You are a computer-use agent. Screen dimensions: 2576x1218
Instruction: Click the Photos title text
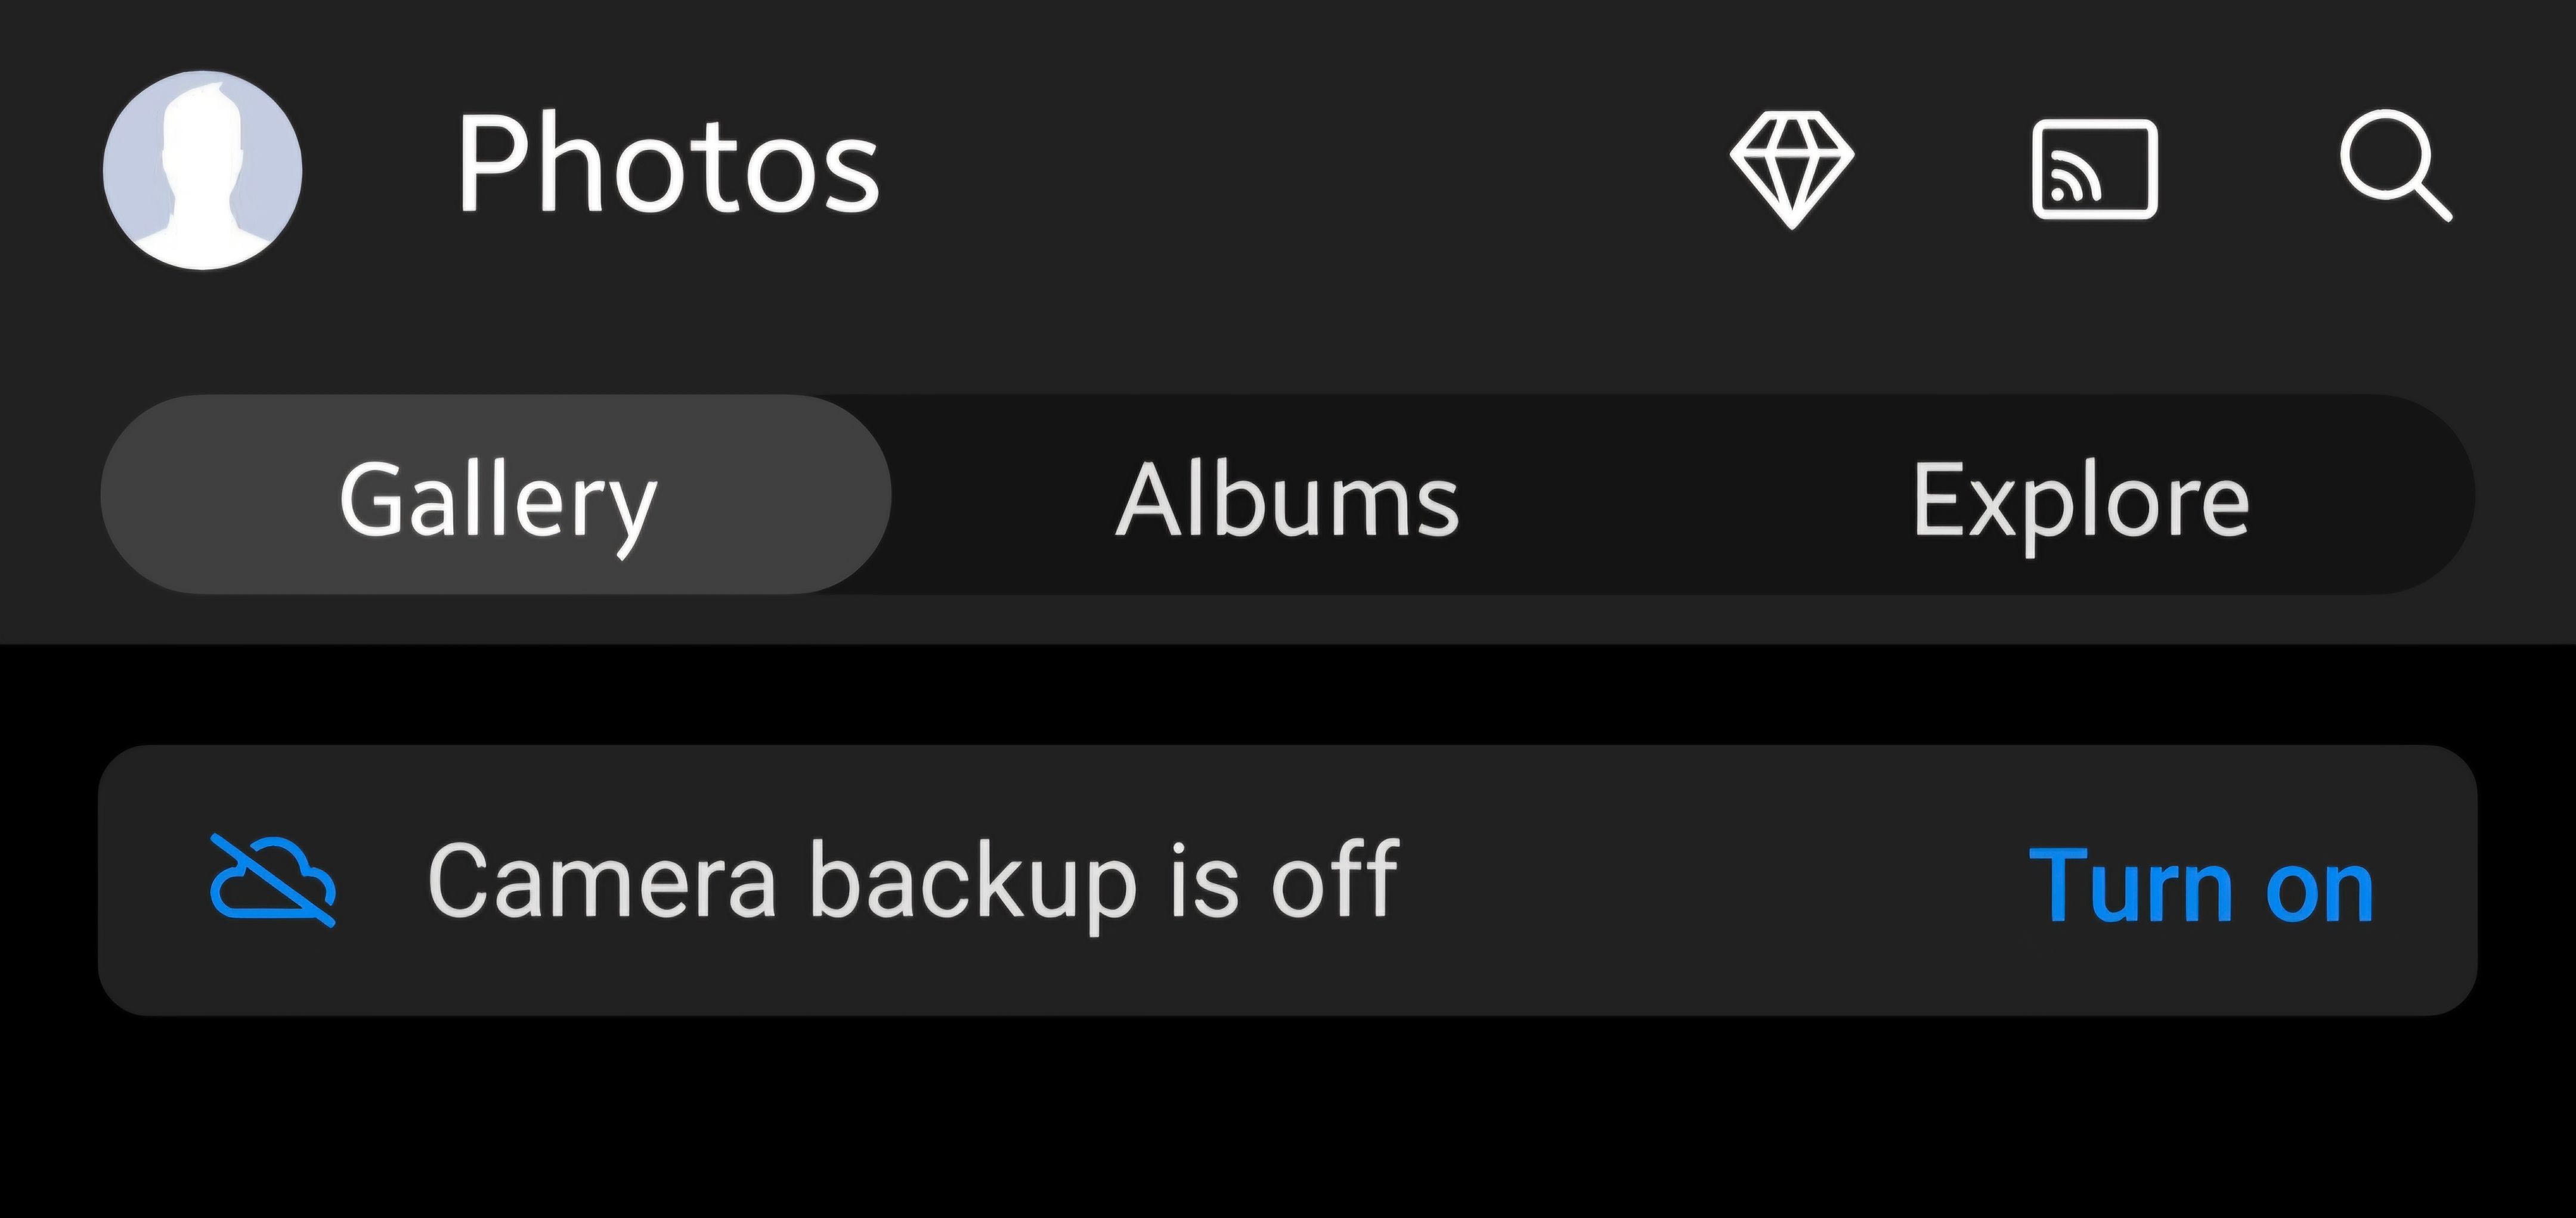668,166
